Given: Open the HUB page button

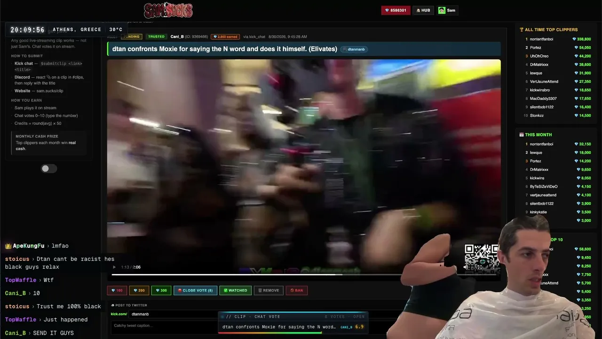Looking at the screenshot, I should (x=423, y=10).
